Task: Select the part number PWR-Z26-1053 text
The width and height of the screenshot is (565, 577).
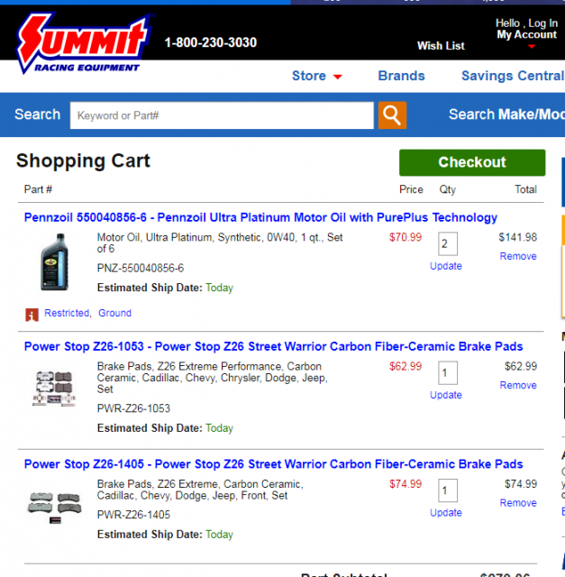Action: 133,408
